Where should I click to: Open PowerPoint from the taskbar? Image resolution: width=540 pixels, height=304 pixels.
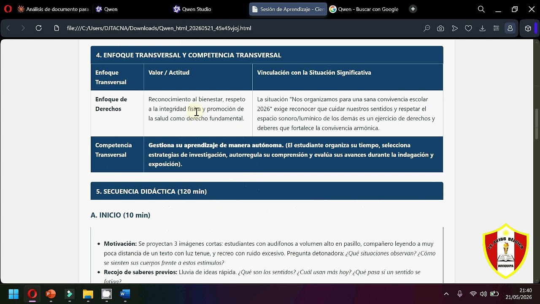coord(51,294)
